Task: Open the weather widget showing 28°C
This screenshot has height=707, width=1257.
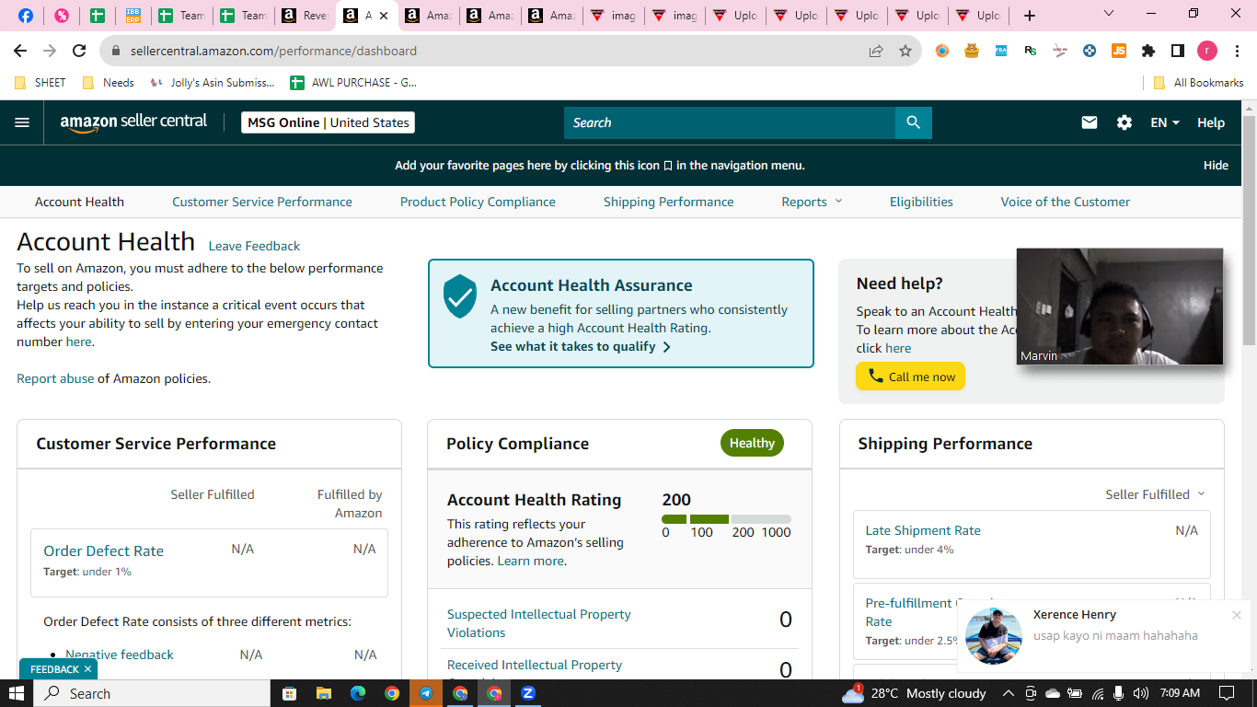Action: click(914, 693)
